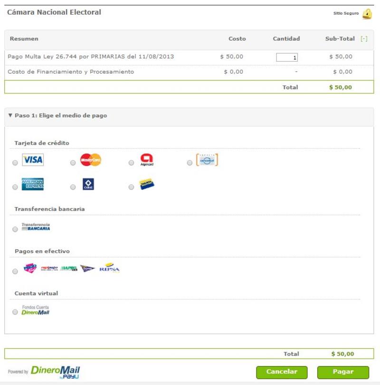Click the Cantidad quantity input field
The height and width of the screenshot is (385, 380).
coord(287,57)
